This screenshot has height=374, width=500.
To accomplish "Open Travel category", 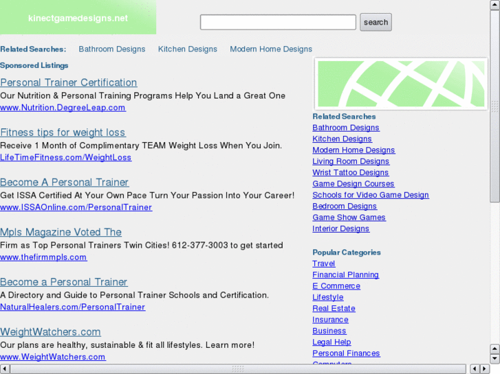I will click(324, 264).
